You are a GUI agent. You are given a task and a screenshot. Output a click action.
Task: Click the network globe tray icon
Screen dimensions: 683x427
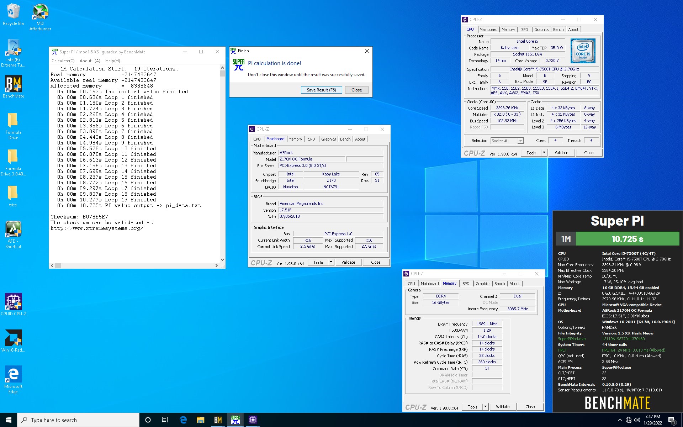coord(629,420)
